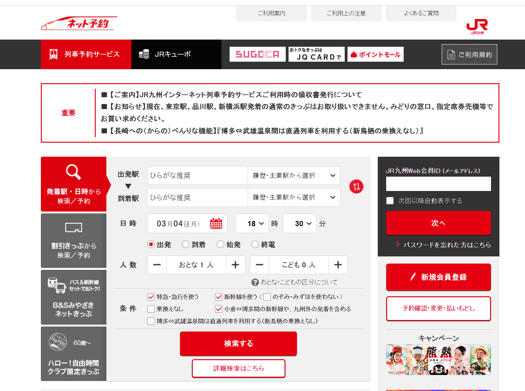Check 乗換えなし checkbox
Viewport: 525px width, 391px height.
point(151,309)
